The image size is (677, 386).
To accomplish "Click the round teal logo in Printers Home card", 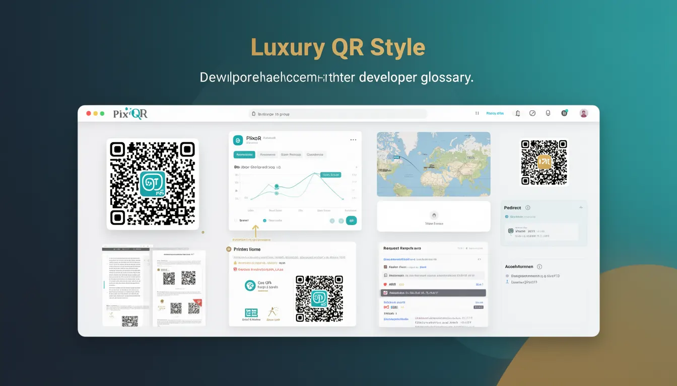I will [250, 285].
